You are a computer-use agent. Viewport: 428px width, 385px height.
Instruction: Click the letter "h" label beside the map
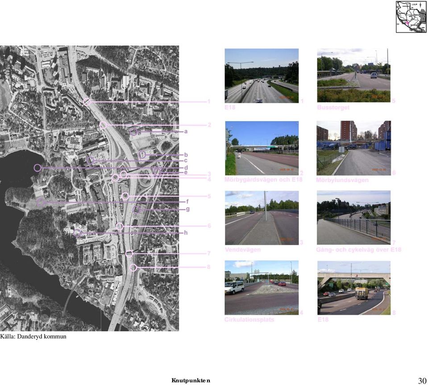pos(186,233)
